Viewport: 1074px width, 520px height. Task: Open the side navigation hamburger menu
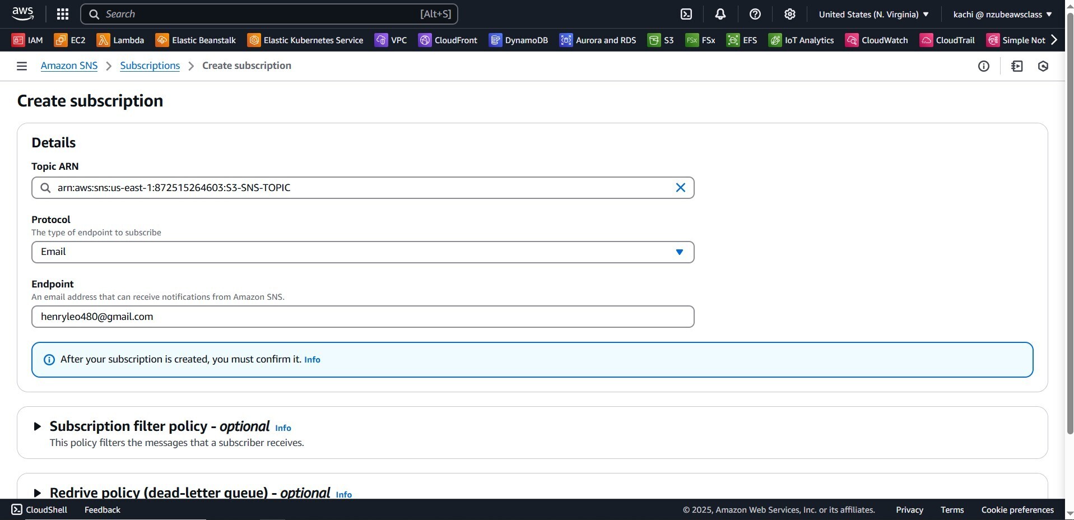(x=22, y=66)
